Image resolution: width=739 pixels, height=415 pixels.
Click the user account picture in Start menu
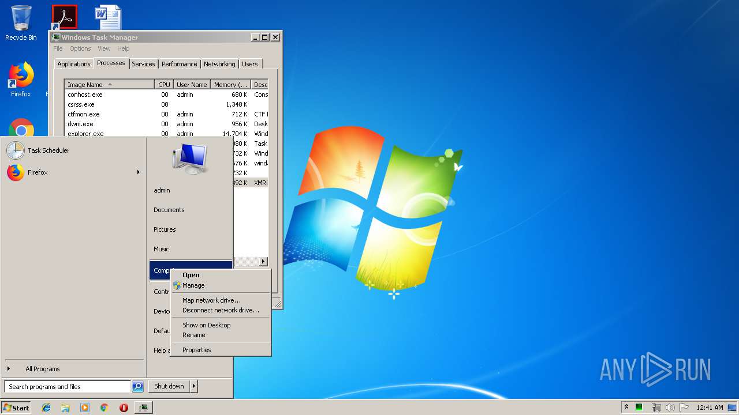click(x=189, y=158)
